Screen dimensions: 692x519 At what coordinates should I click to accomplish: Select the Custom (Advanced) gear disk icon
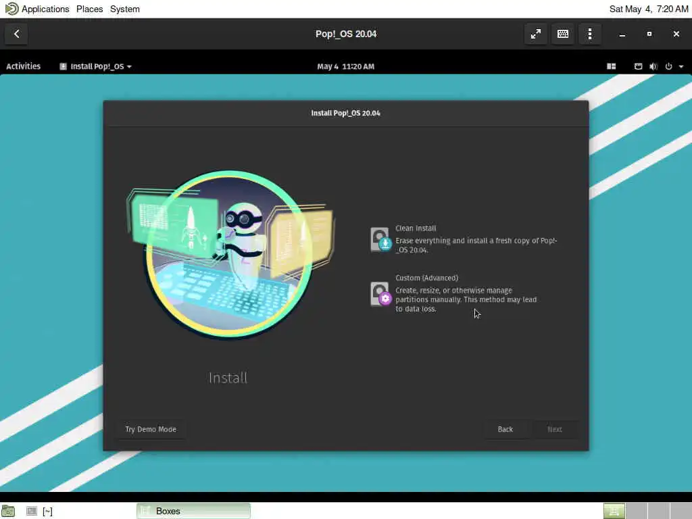381,294
